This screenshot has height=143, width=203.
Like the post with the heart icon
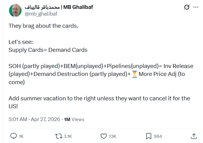pyautogui.click(x=104, y=136)
